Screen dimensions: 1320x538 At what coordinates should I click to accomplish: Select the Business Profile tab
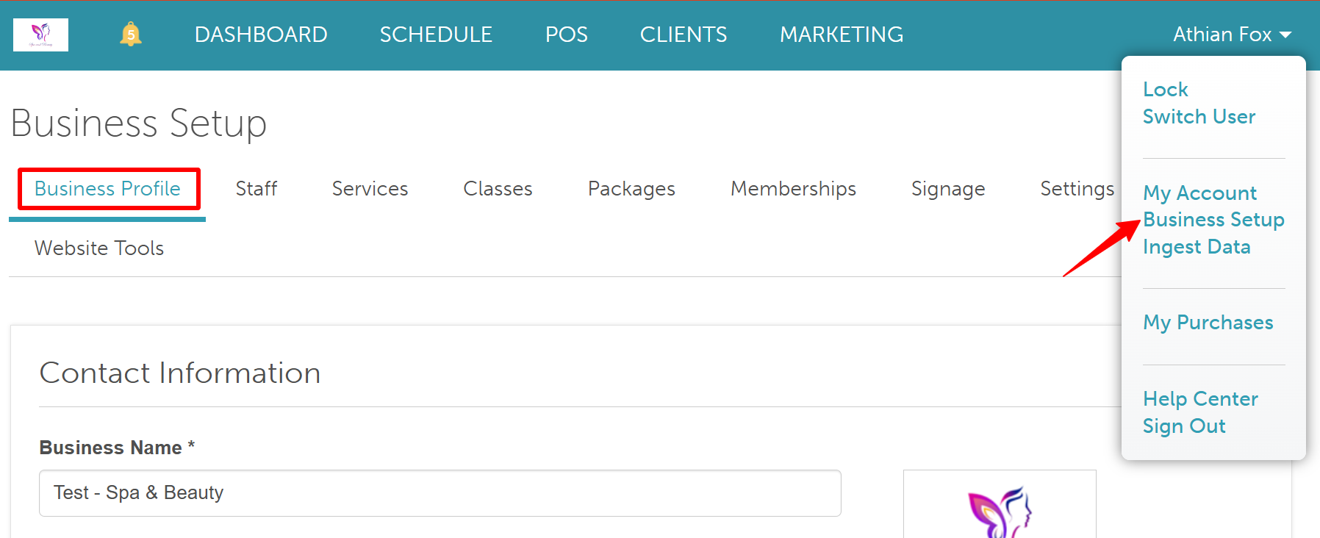tap(107, 189)
